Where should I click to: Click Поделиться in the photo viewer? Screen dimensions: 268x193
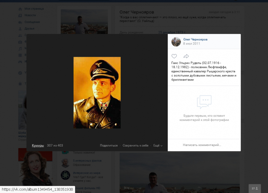click(x=109, y=145)
